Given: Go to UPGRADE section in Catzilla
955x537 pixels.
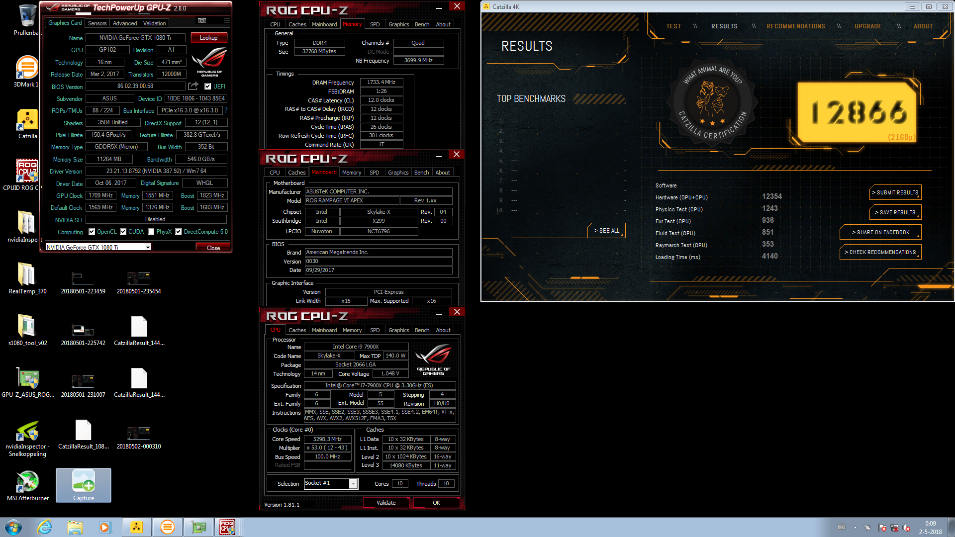Looking at the screenshot, I should tap(868, 26).
